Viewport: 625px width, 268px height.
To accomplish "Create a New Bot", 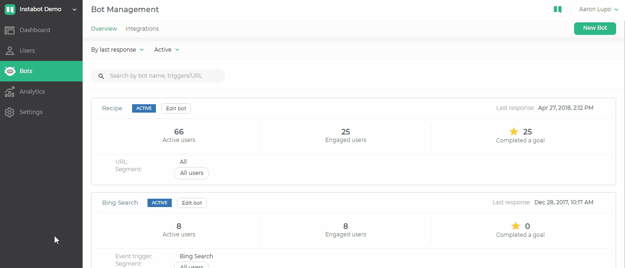I will (x=595, y=28).
